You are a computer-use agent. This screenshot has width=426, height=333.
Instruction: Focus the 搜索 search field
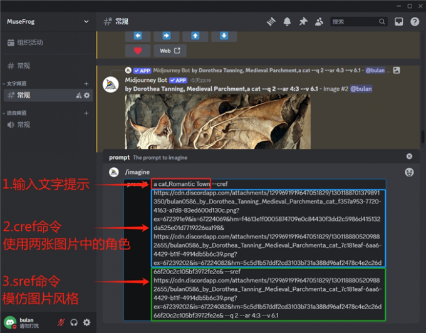pyautogui.click(x=358, y=21)
